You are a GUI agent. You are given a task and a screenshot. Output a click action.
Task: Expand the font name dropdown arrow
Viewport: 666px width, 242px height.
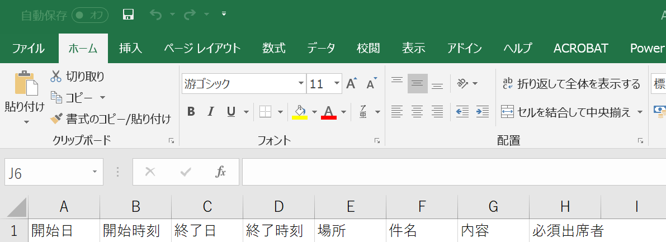pyautogui.click(x=301, y=84)
